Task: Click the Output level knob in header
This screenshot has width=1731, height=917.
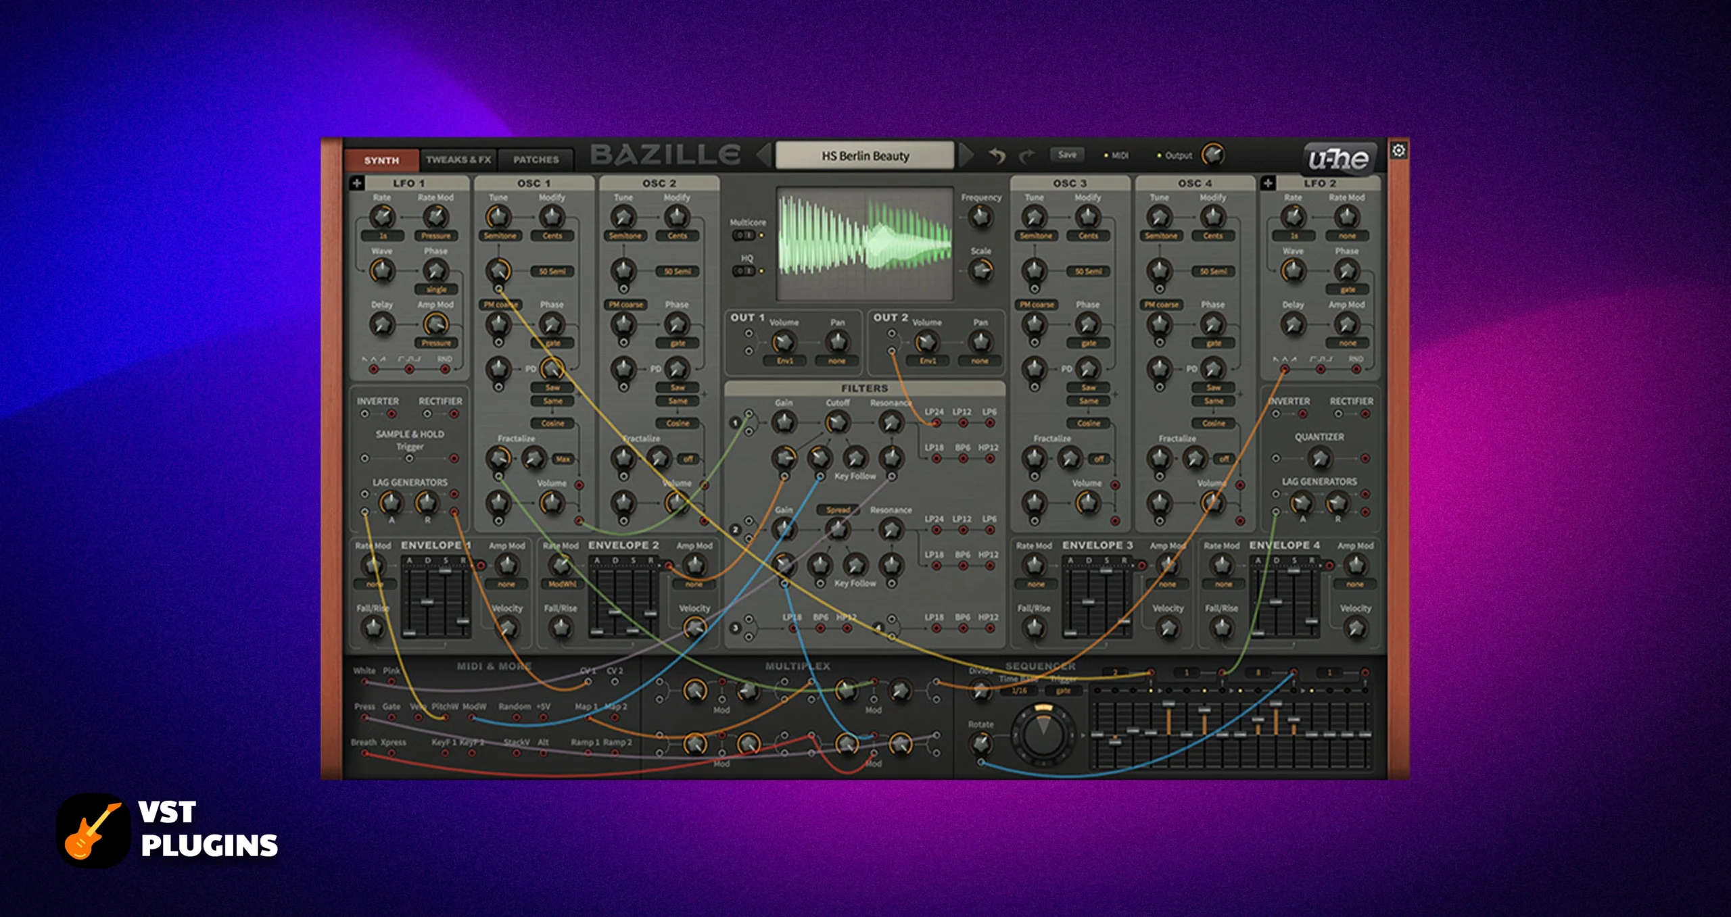Action: [1213, 155]
